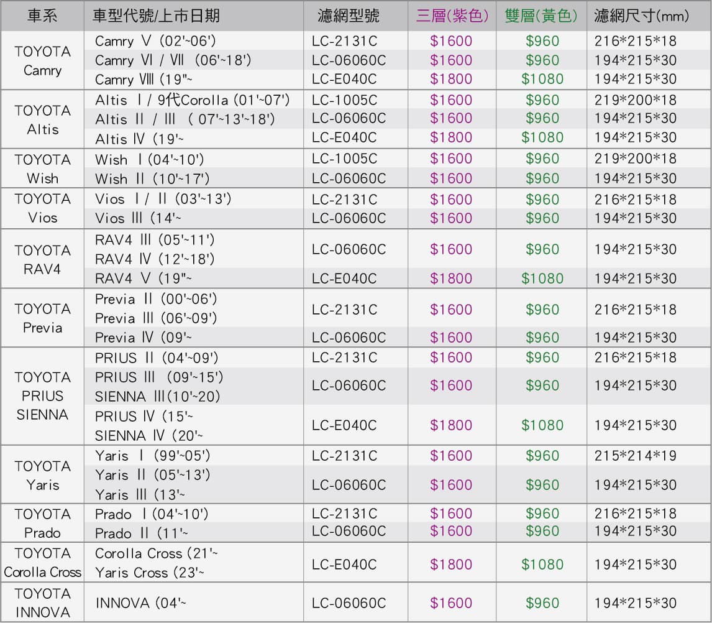Click the Previa III (06'~09') entry
This screenshot has height=623, width=712.
point(156,318)
